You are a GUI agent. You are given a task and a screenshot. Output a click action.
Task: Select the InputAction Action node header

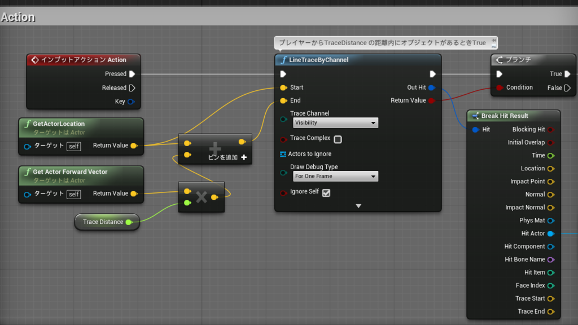point(84,60)
